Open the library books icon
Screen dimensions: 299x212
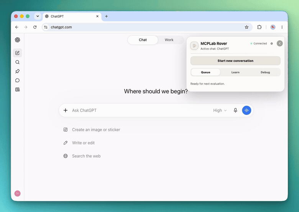[17, 89]
